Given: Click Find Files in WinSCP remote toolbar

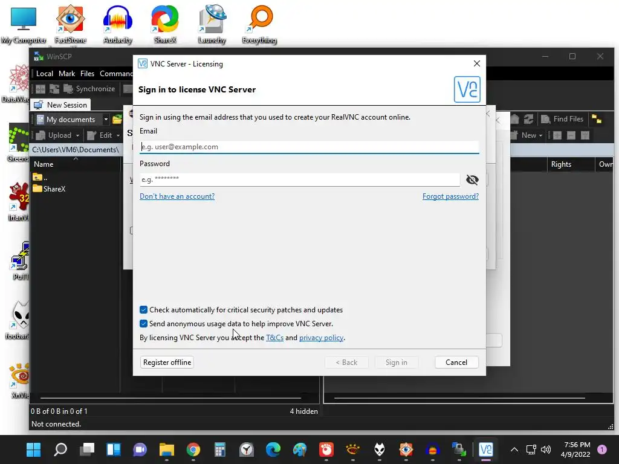Looking at the screenshot, I should [563, 119].
